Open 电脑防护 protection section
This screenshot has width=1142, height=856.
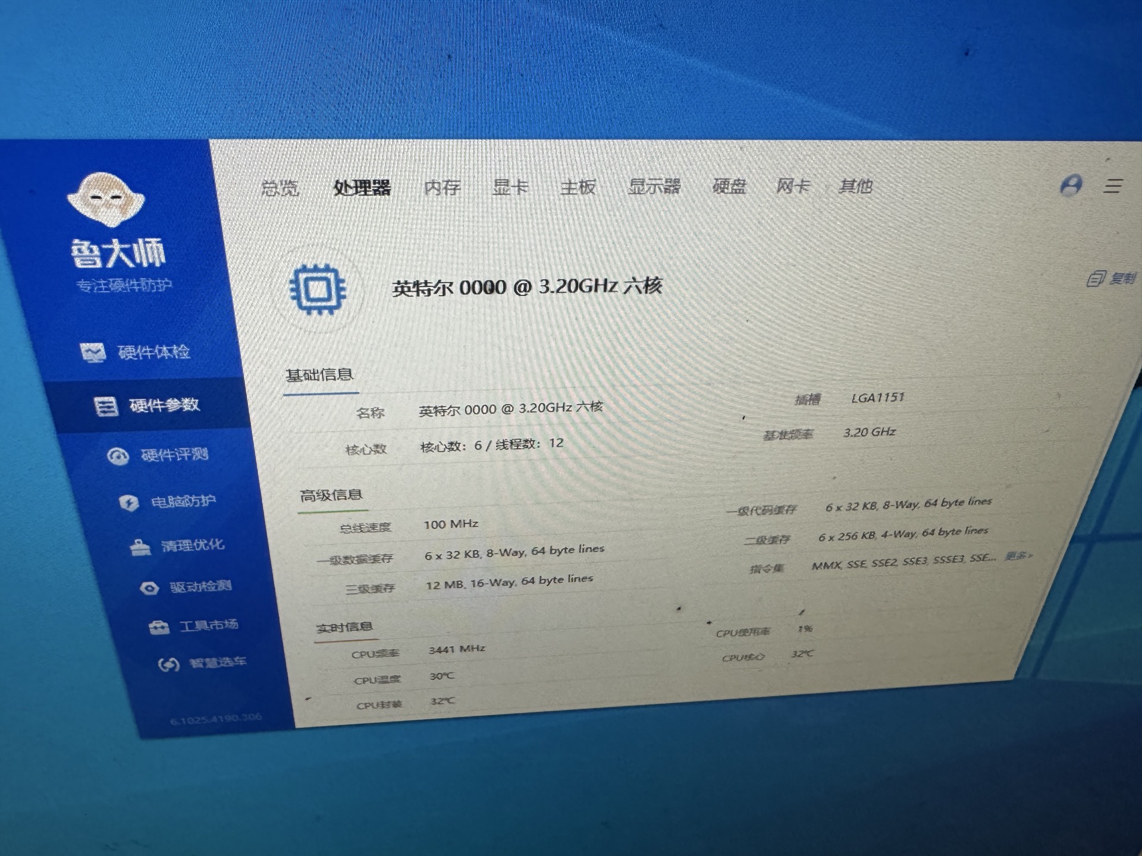[x=168, y=502]
